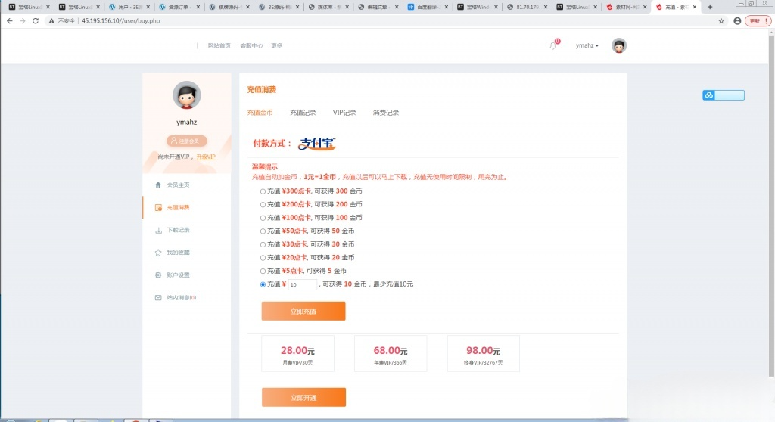Click the custom recharge amount input field
Screen dimensions: 775x422
click(x=303, y=284)
